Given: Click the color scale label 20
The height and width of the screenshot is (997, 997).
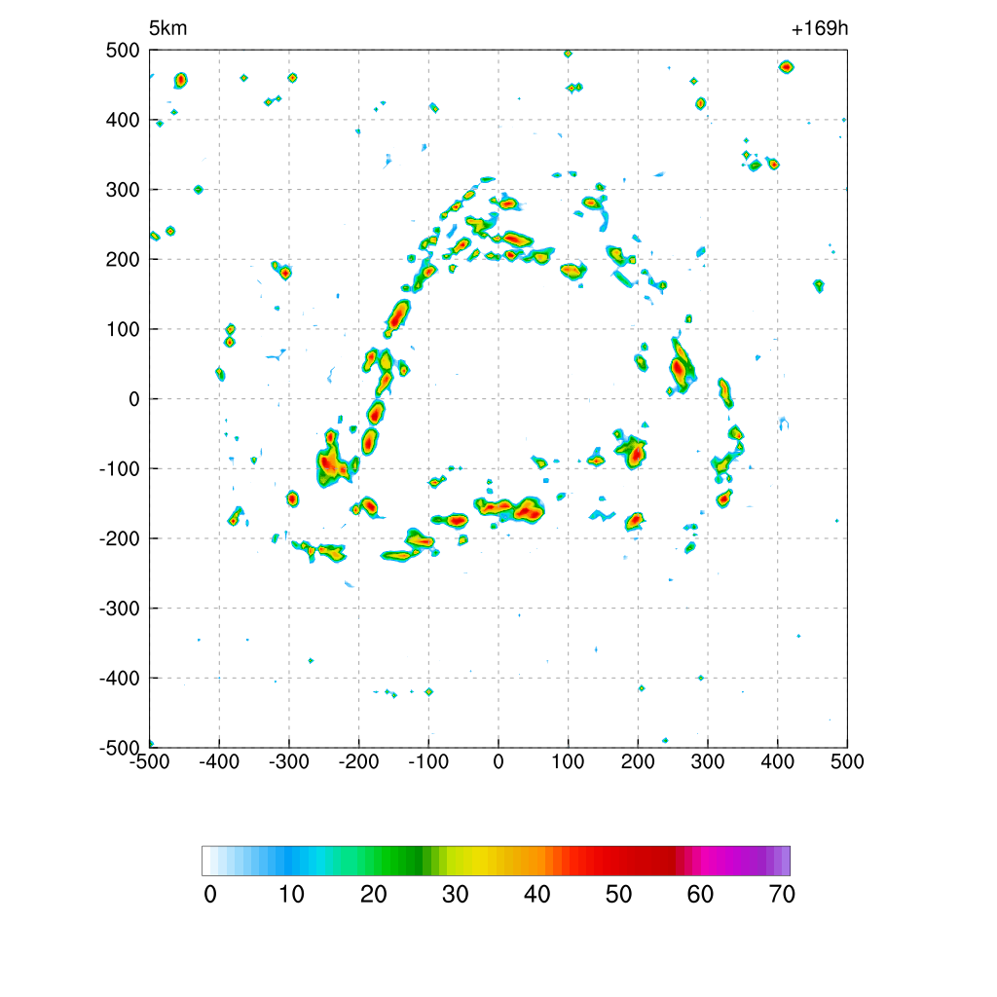Looking at the screenshot, I should [374, 895].
